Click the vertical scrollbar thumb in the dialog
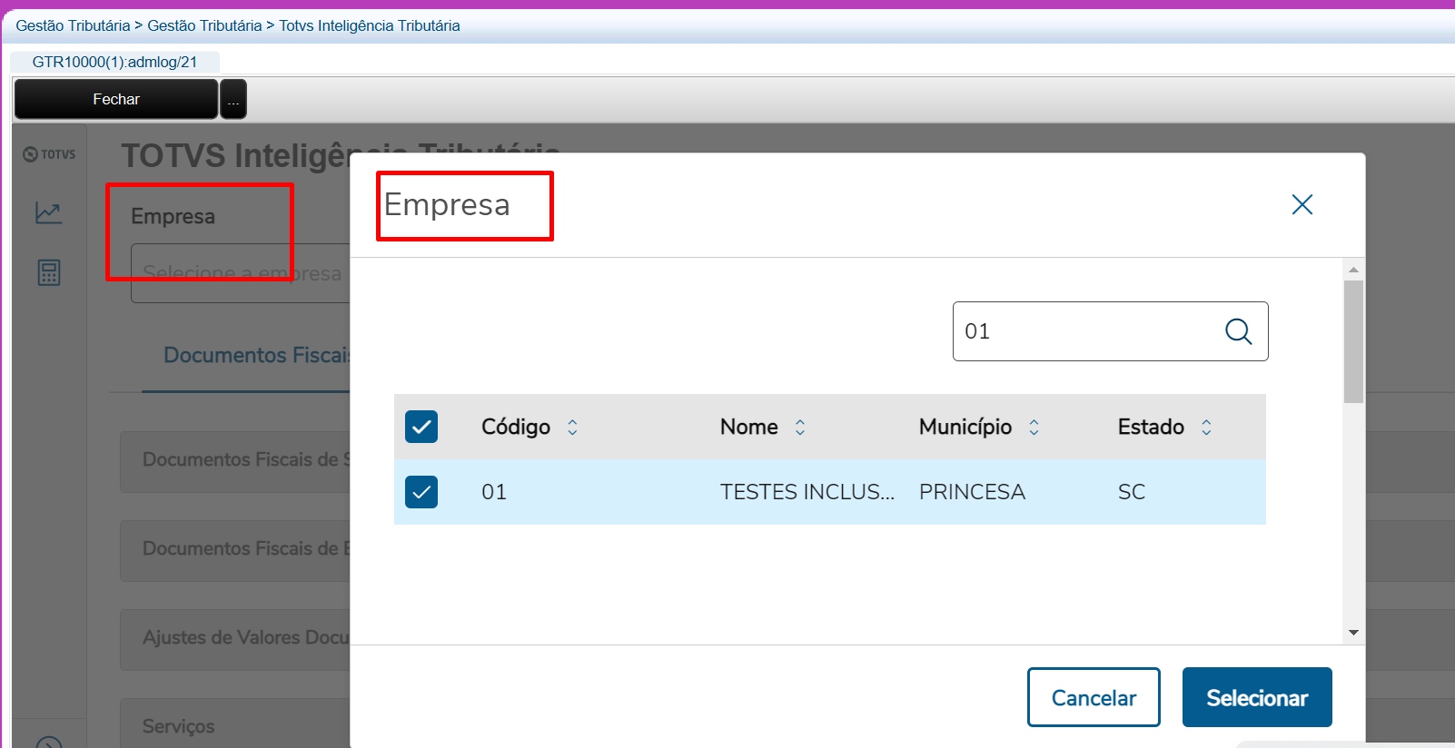 click(1353, 341)
